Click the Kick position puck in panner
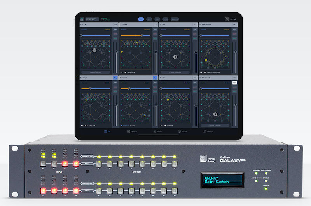 (x=94, y=50)
